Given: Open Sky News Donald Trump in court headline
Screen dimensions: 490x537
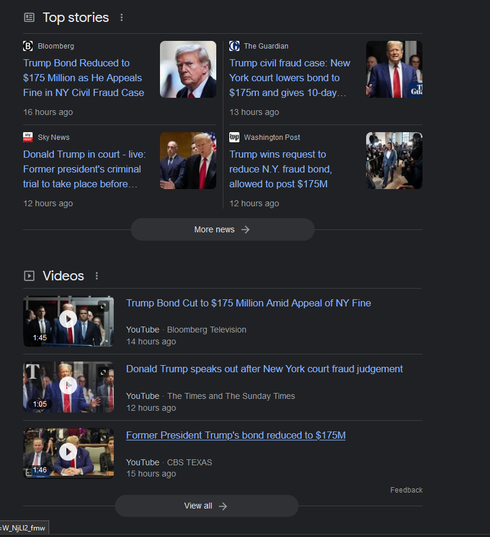Looking at the screenshot, I should click(x=84, y=169).
